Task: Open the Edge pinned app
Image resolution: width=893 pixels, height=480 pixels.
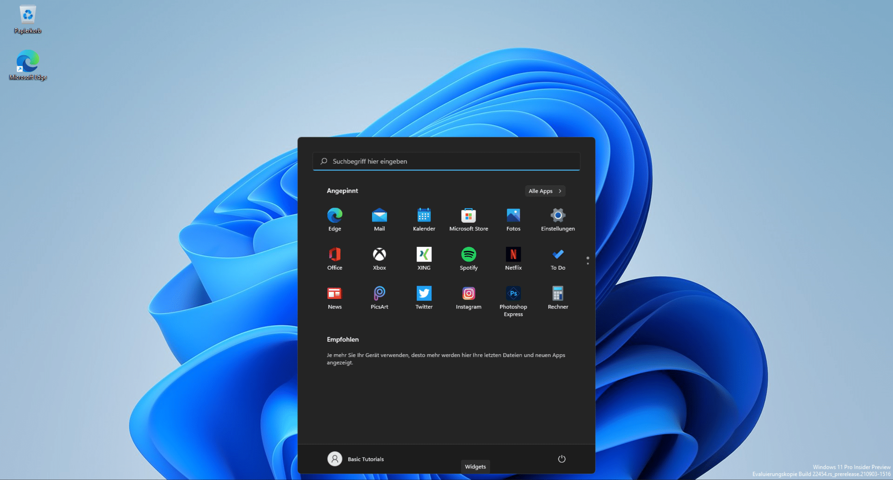Action: tap(334, 216)
